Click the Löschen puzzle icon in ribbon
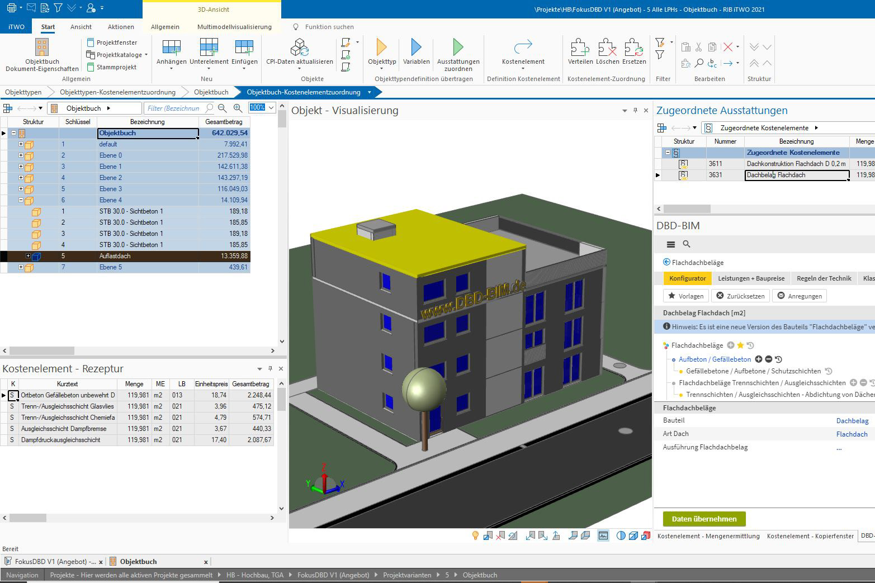The width and height of the screenshot is (875, 583). coord(607,48)
